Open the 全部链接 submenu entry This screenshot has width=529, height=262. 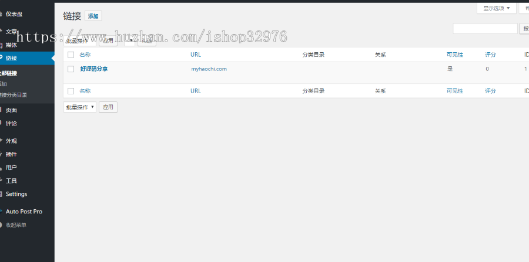(x=8, y=73)
